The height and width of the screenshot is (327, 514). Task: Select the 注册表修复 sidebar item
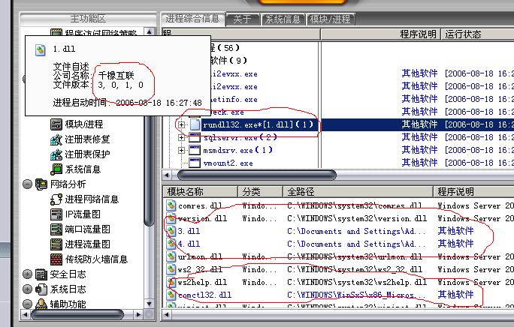pyautogui.click(x=87, y=139)
